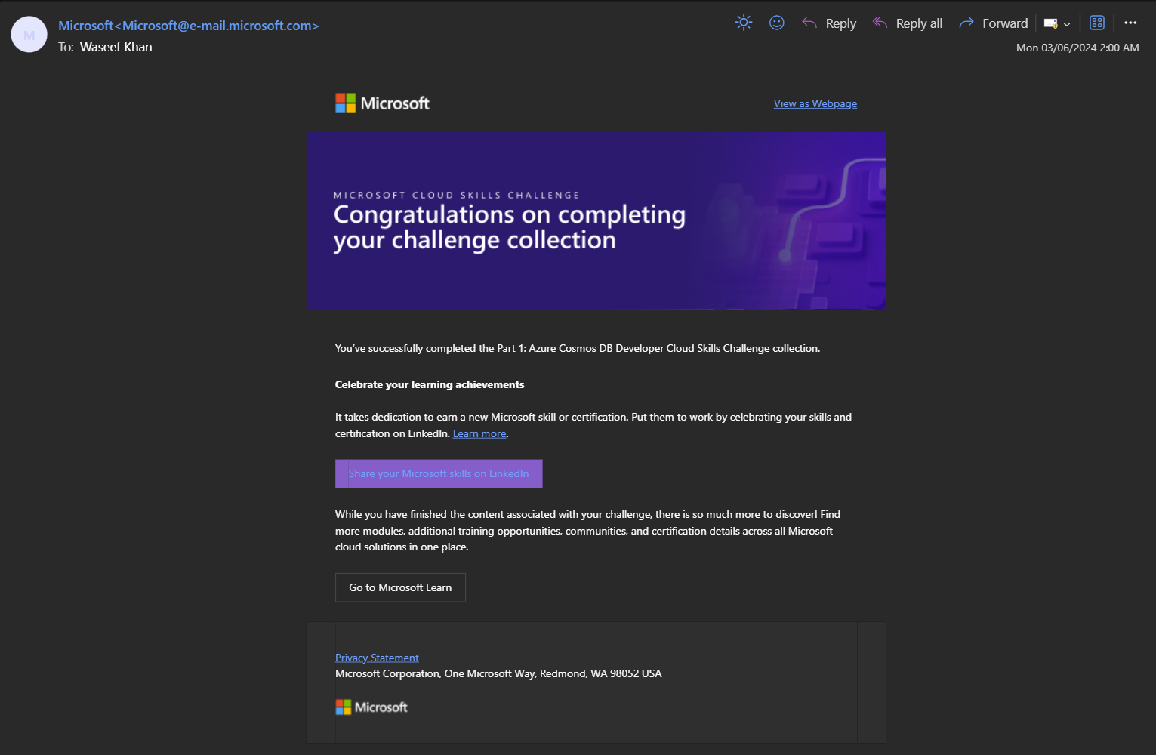The height and width of the screenshot is (755, 1156).
Task: Open the Privacy Statement link
Action: point(377,658)
